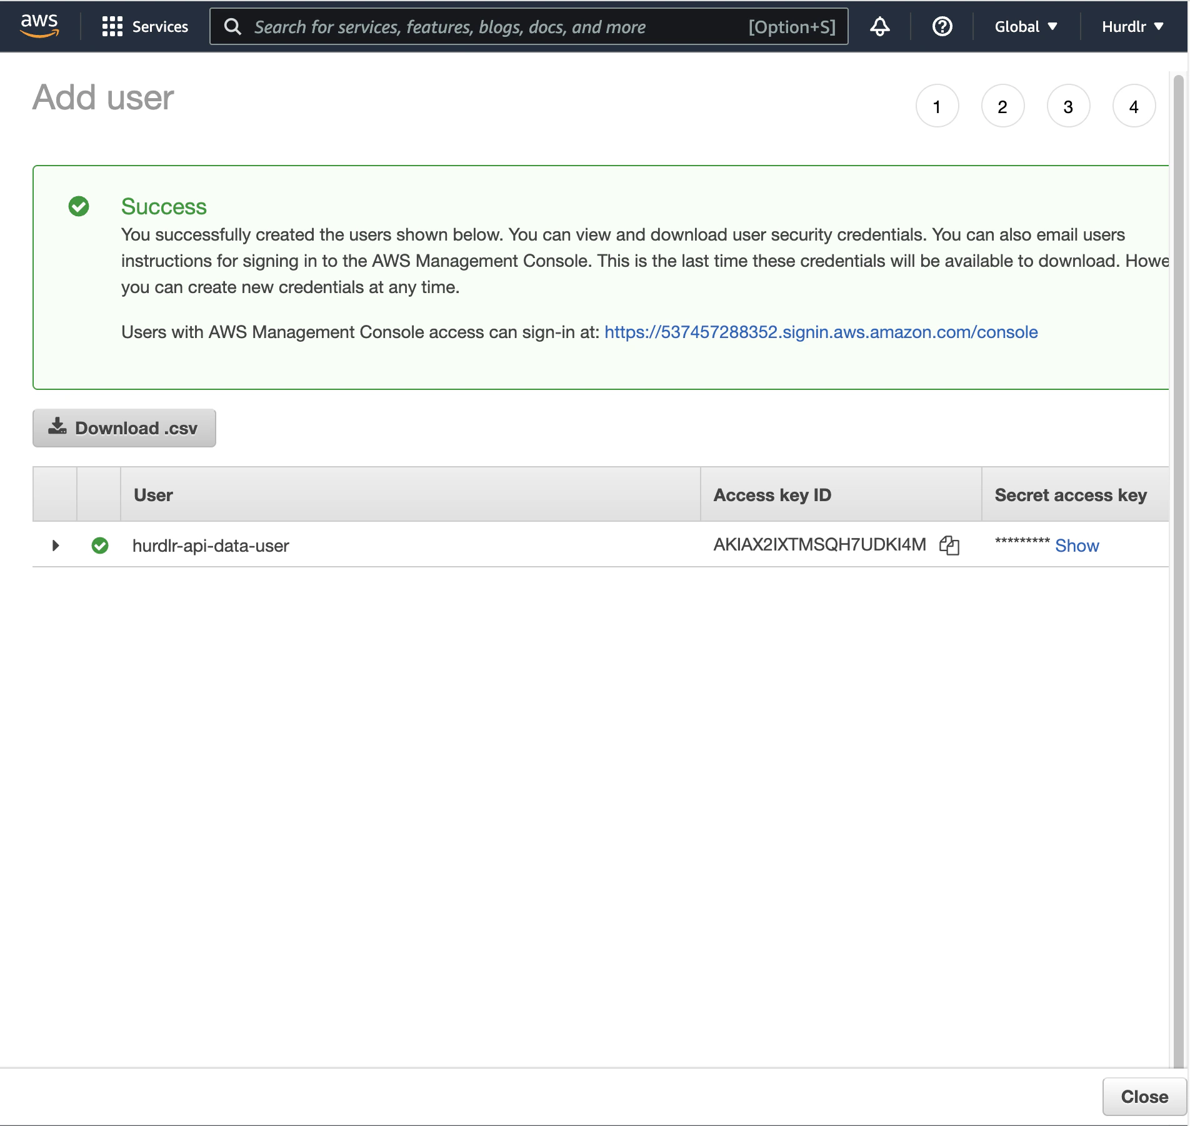
Task: Open the Hurdlr account dropdown
Action: [x=1132, y=26]
